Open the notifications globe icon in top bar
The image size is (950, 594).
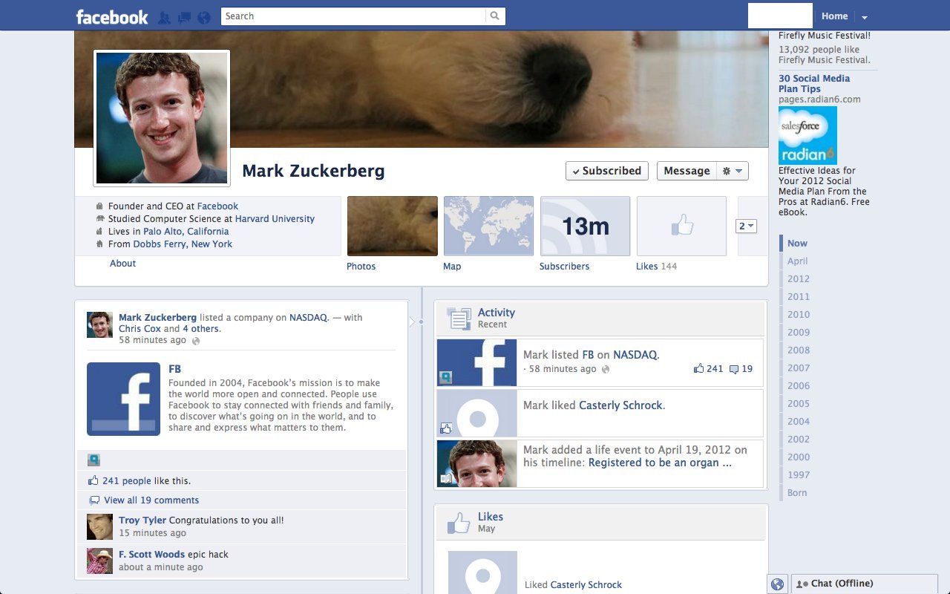click(x=204, y=16)
